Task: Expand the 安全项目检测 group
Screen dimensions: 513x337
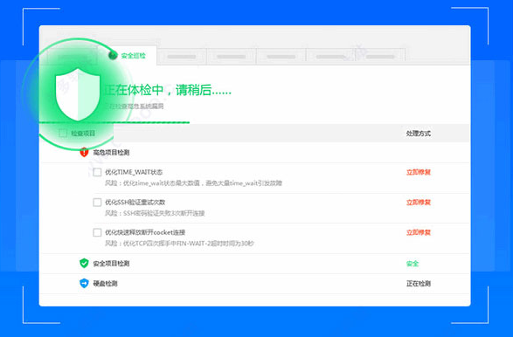Action: click(111, 264)
